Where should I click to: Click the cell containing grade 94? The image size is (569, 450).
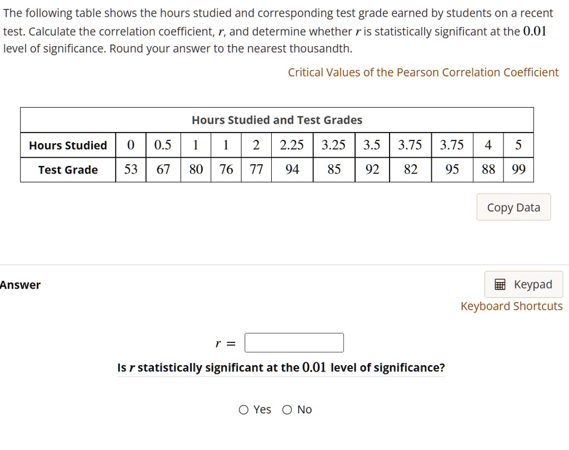coord(292,170)
